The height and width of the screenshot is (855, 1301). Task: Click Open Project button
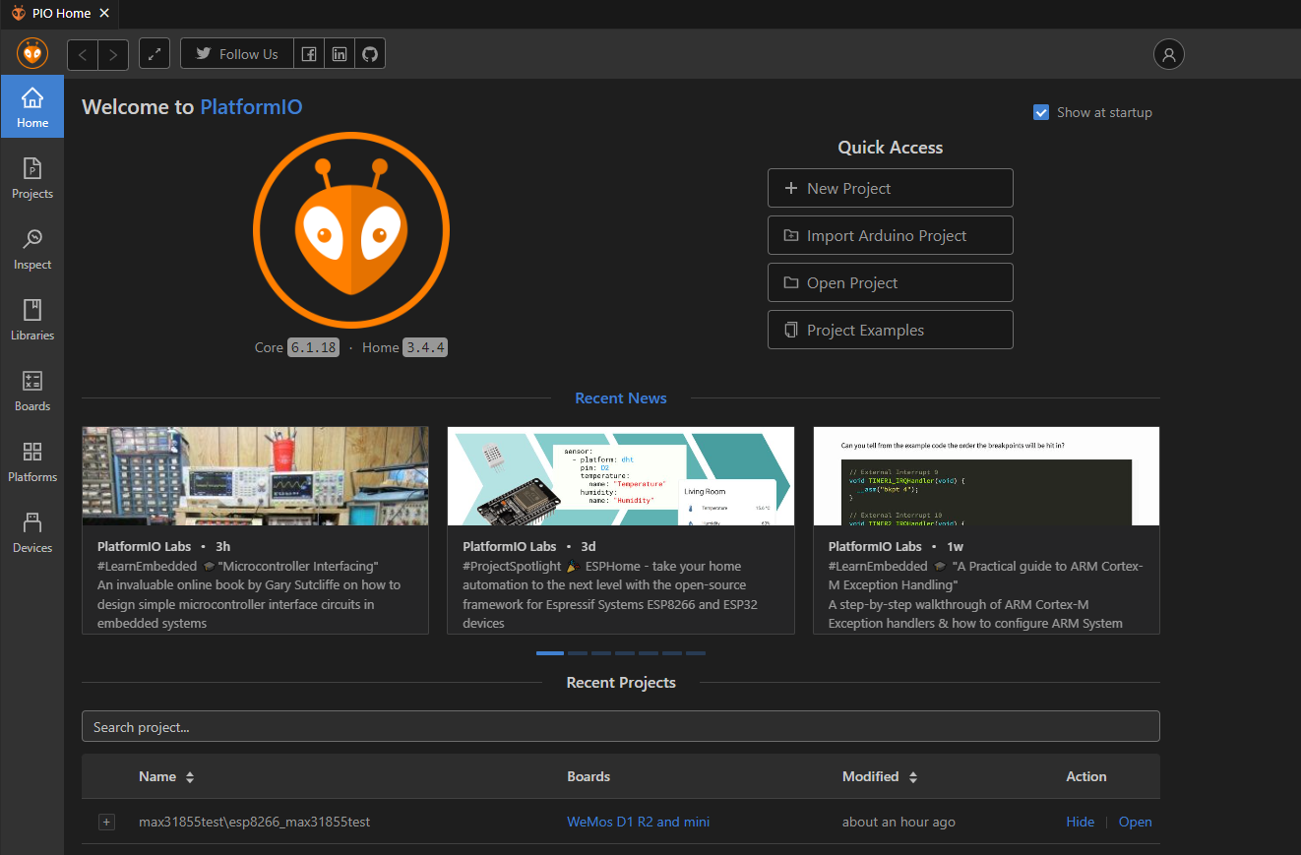890,282
